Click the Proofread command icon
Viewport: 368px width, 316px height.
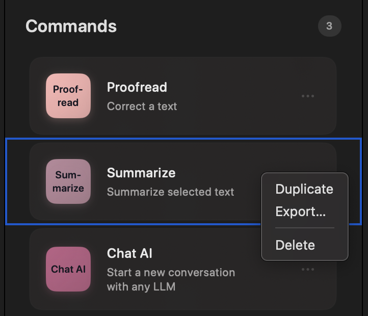click(x=68, y=96)
